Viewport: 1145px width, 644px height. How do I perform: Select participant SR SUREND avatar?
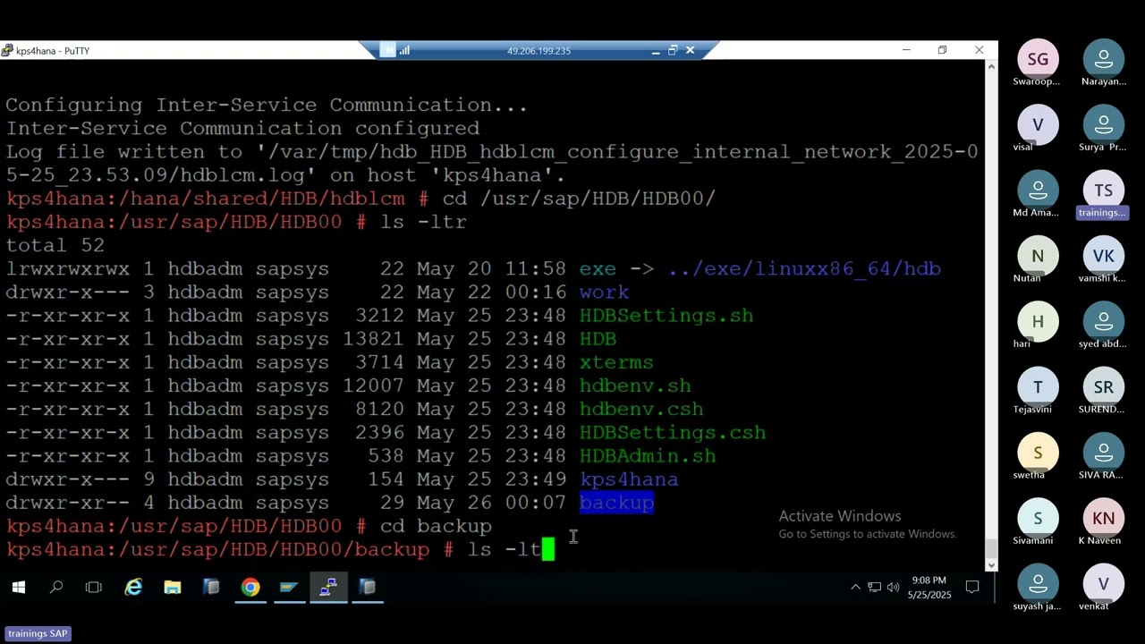(1103, 387)
